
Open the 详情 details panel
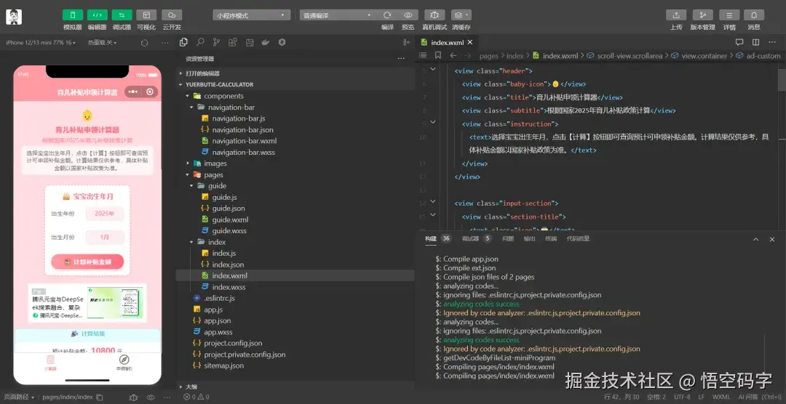pos(729,15)
